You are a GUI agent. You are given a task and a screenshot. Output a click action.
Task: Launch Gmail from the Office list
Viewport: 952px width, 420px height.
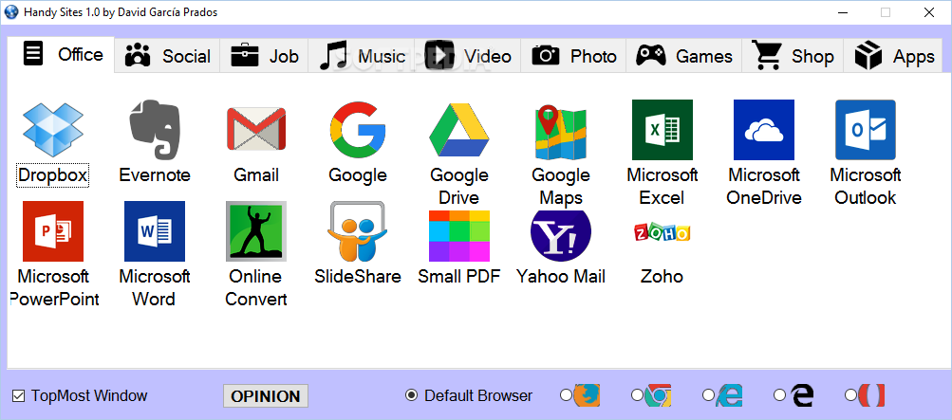point(256,129)
